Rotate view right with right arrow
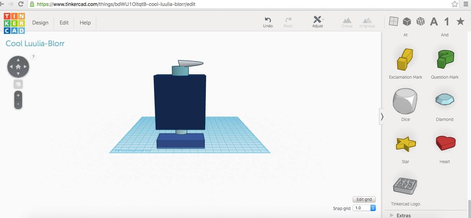471x218 pixels. [26, 67]
